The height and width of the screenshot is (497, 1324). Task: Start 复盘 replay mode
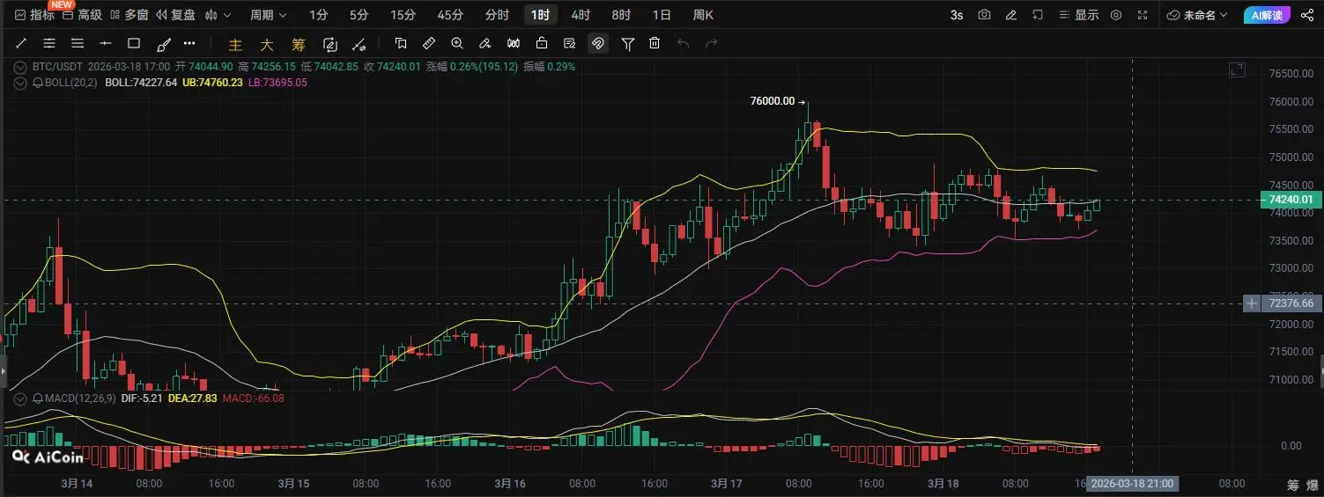tap(174, 15)
